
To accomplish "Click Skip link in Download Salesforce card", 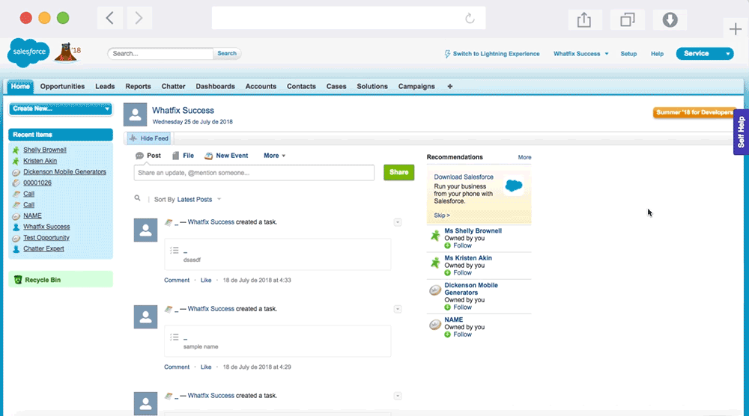I will click(442, 215).
